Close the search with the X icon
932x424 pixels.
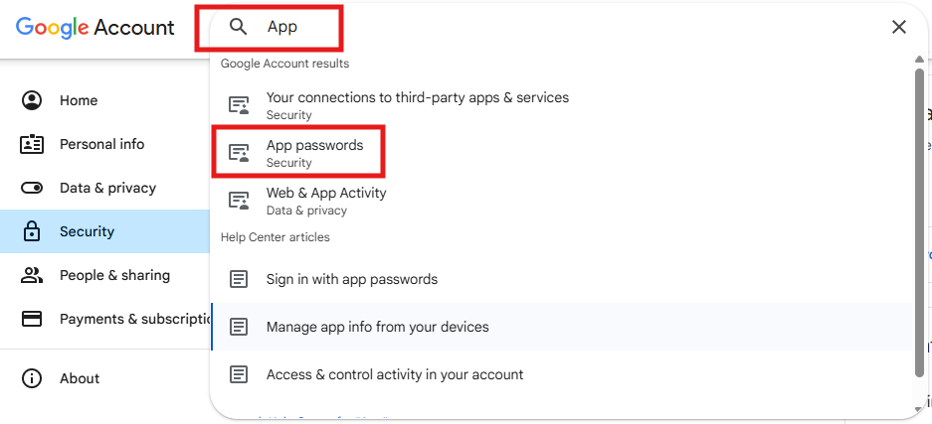click(x=899, y=27)
